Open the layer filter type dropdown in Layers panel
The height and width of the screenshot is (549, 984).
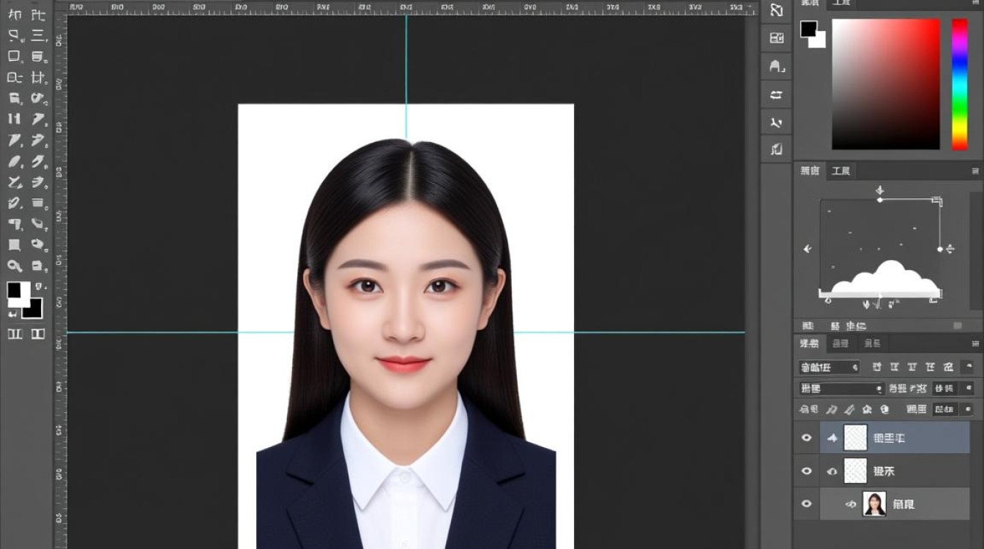click(x=829, y=367)
